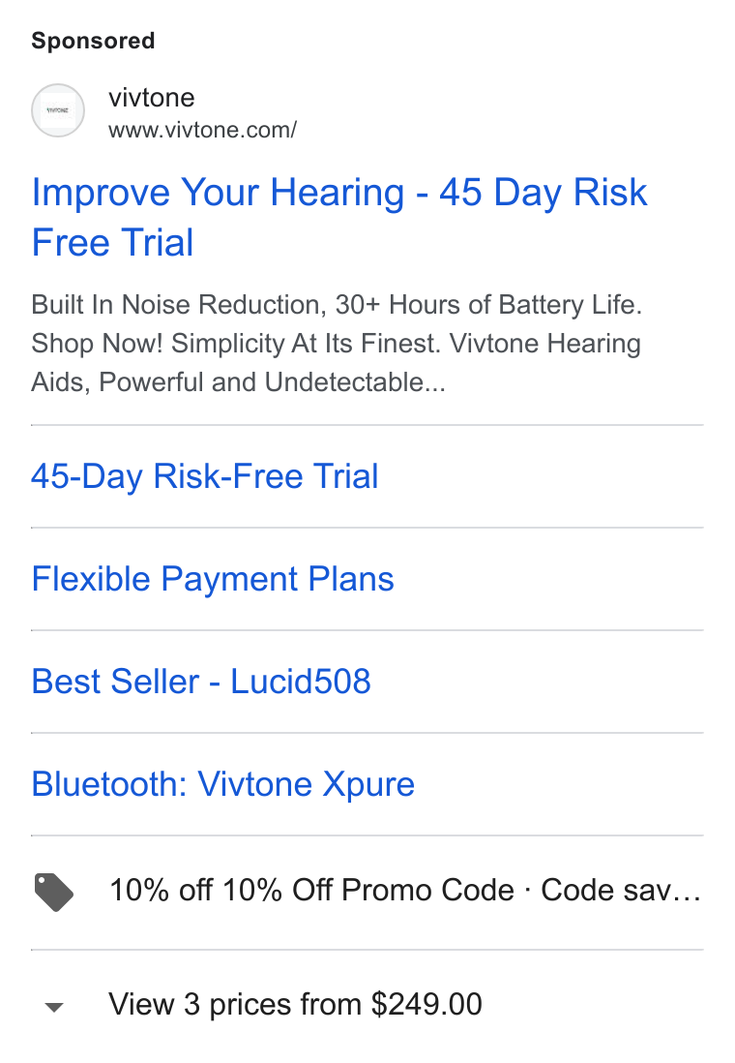Click the www.vivtone.com/ URL
The height and width of the screenshot is (1063, 735).
coord(202,130)
